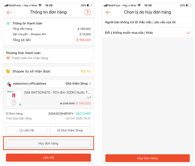195x166 pixels.
Task: Tap the orange 'Liên Hệ' button
Action: pos(48,158)
